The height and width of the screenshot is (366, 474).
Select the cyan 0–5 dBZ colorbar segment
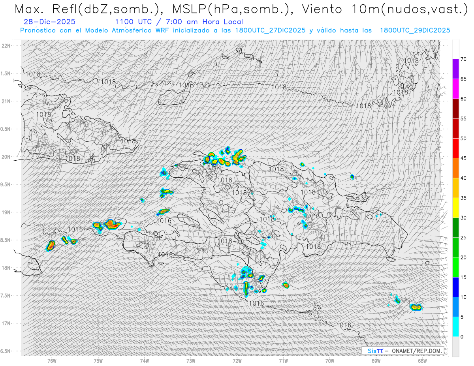[x=455, y=327]
